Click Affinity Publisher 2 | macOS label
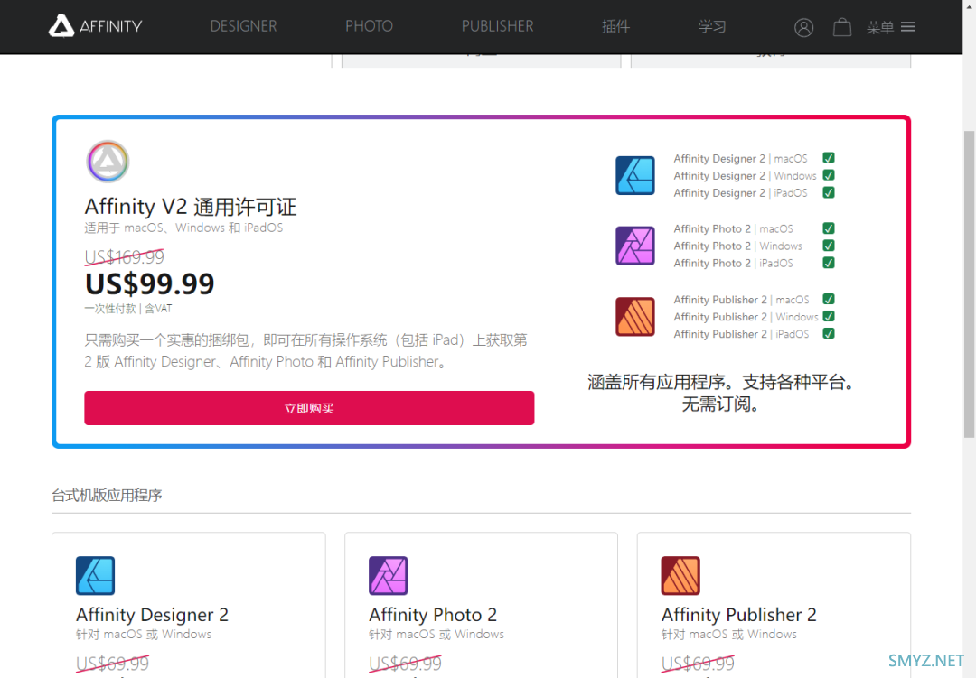Screen dimensions: 976x678 coord(741,300)
